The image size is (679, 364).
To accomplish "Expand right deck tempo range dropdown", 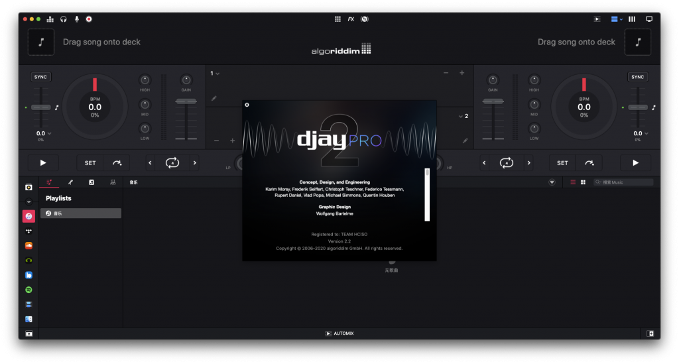I will (x=641, y=133).
